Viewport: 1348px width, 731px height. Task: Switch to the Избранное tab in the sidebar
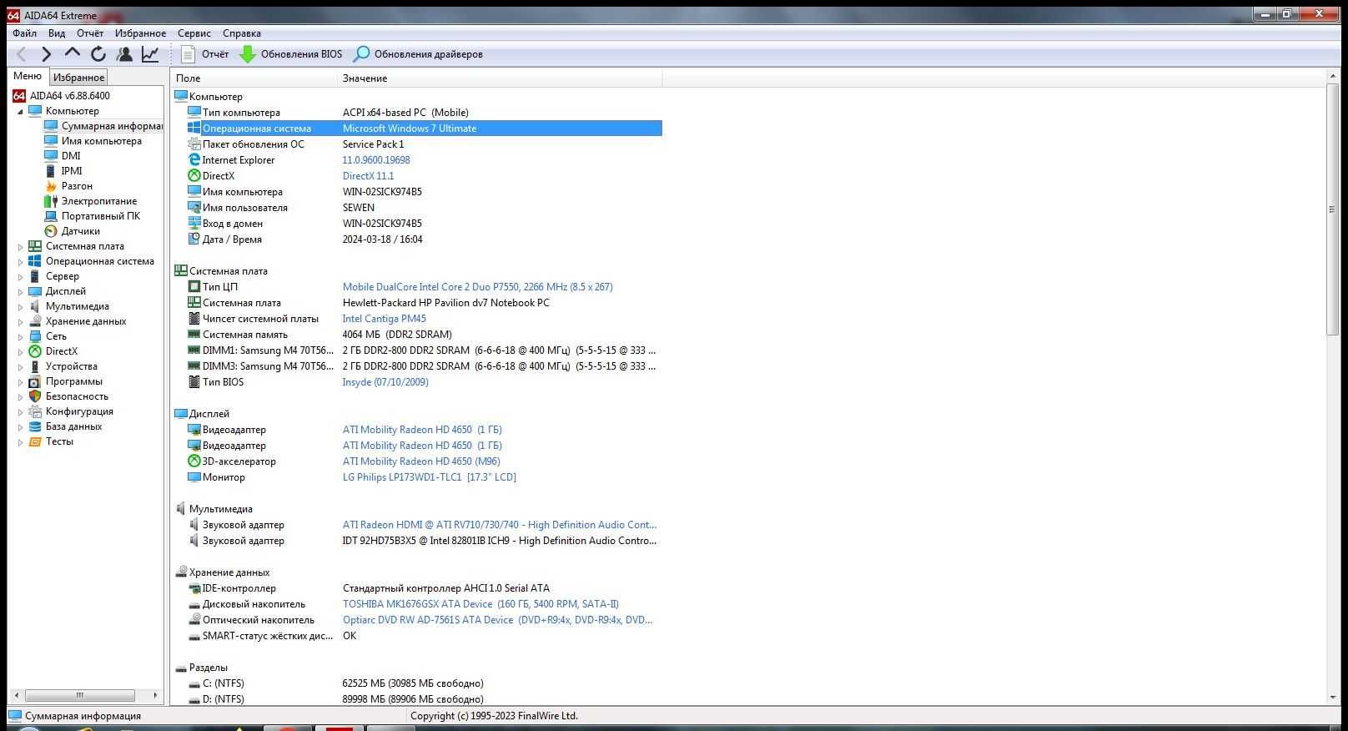coord(78,78)
